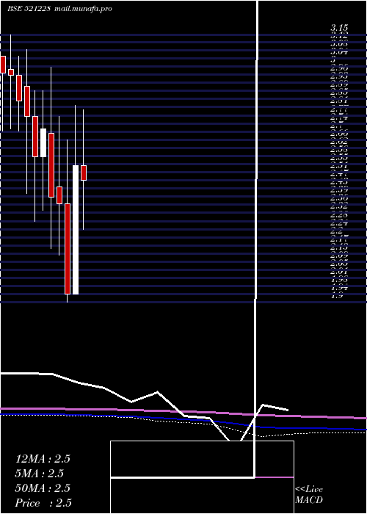
Task: Click the 12MA : 2.5 value
Action: tap(43, 459)
